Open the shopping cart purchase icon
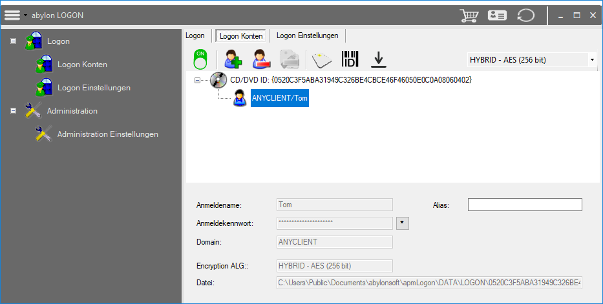The height and width of the screenshot is (304, 603). [x=469, y=15]
